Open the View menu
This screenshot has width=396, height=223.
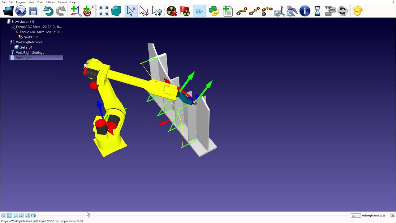pyautogui.click(x=32, y=2)
